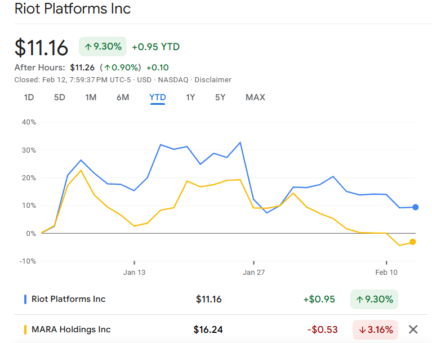Click the after-hours 0.90% change text
Viewport: 432px width, 343px height.
pyautogui.click(x=121, y=68)
